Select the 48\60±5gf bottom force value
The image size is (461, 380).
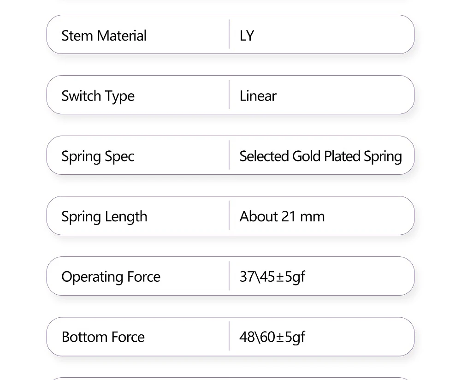pyautogui.click(x=272, y=337)
